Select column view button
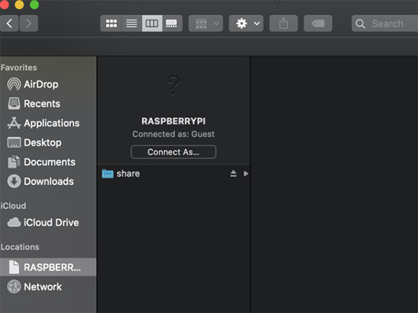Screen dimensions: 418x313 [151, 24]
